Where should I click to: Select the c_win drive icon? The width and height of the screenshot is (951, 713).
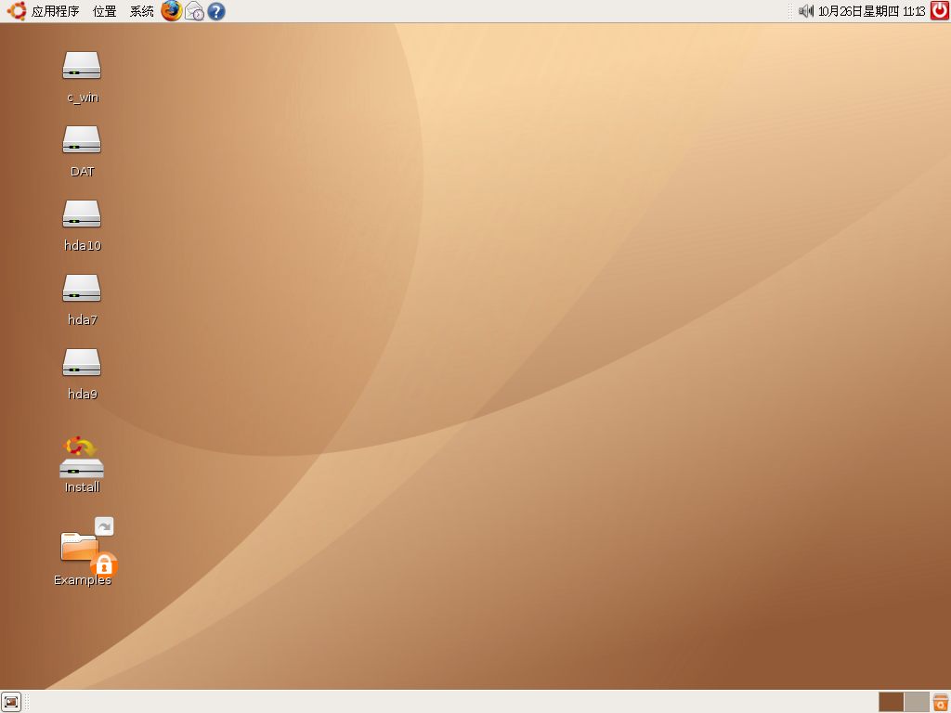(82, 66)
